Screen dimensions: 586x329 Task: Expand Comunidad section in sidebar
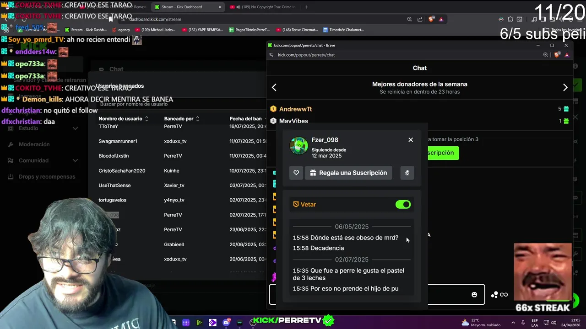click(x=43, y=160)
